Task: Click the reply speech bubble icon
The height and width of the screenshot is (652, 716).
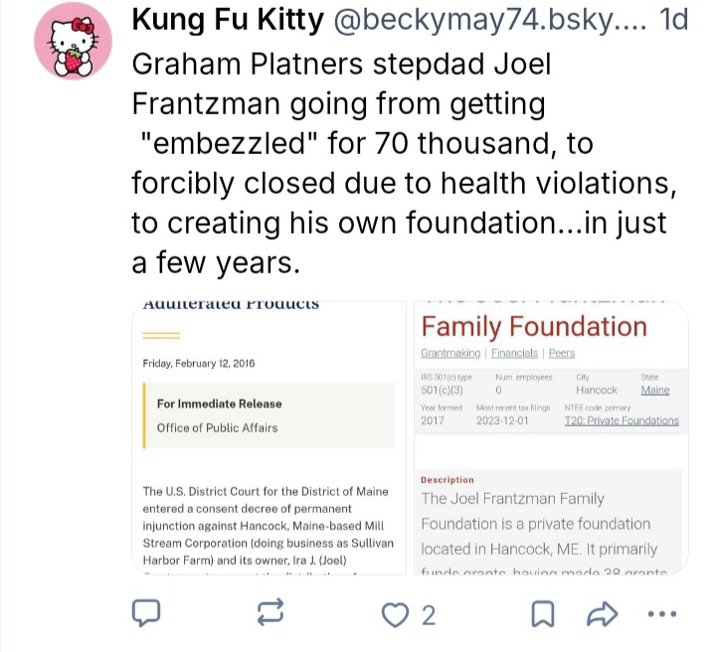Action: pos(147,614)
